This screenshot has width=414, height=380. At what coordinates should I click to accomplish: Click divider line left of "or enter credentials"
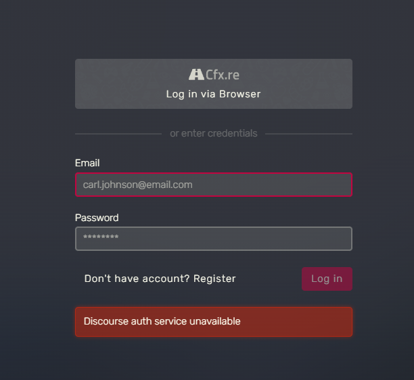click(x=118, y=134)
